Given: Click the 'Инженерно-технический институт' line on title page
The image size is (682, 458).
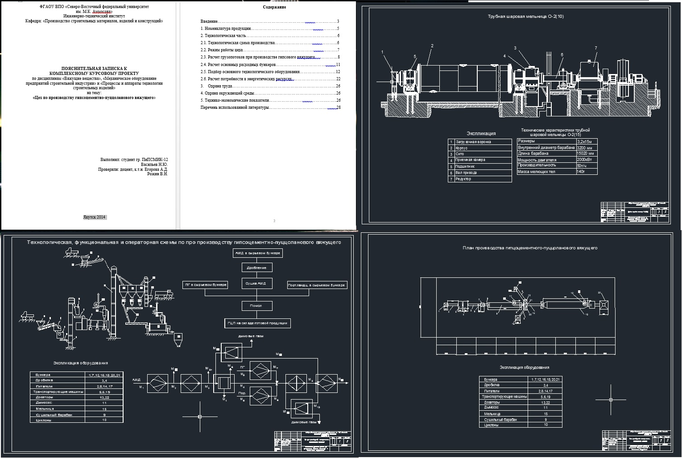Looking at the screenshot, I should click(94, 16).
